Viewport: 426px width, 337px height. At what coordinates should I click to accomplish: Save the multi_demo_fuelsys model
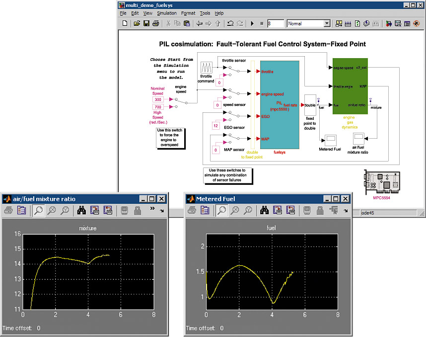point(146,23)
